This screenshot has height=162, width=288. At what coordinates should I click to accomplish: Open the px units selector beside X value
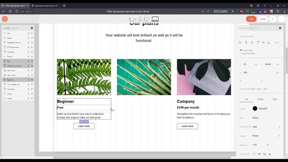256,64
